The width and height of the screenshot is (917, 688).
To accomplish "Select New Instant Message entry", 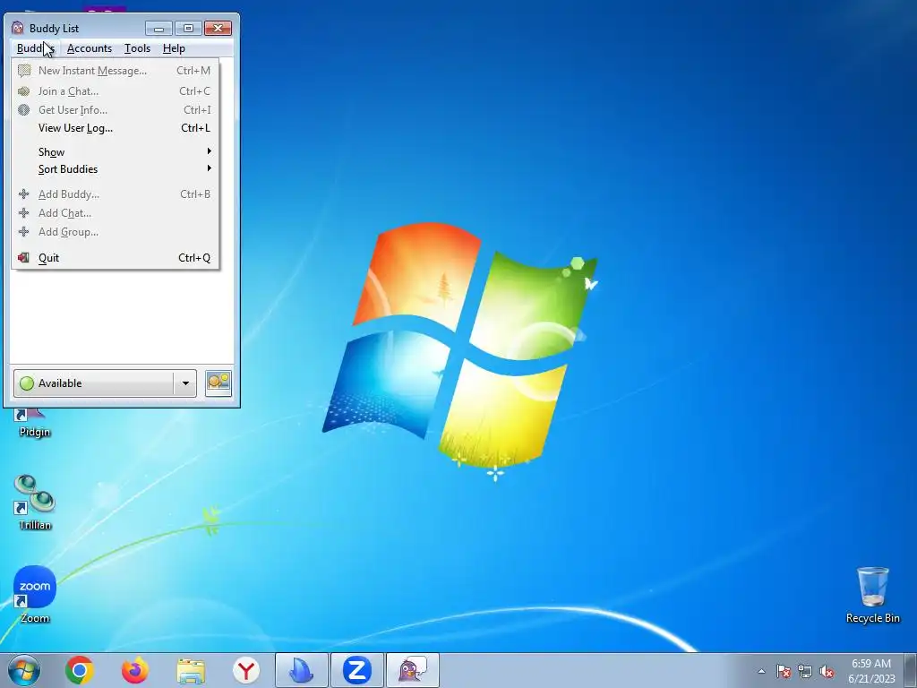I will tap(116, 71).
